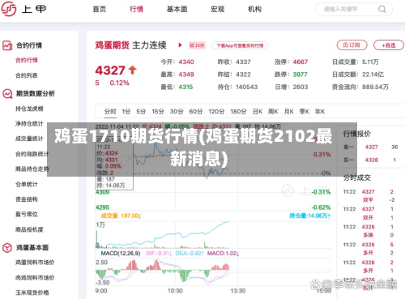Click the 合约行情 section heading
Image resolution: width=405 pixels, height=299 pixels.
[x=29, y=45]
